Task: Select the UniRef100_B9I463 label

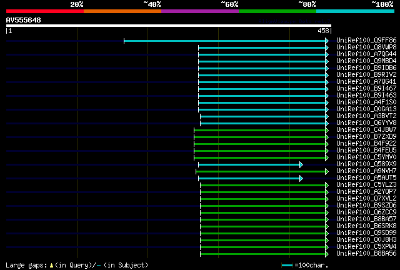Action: (366, 96)
